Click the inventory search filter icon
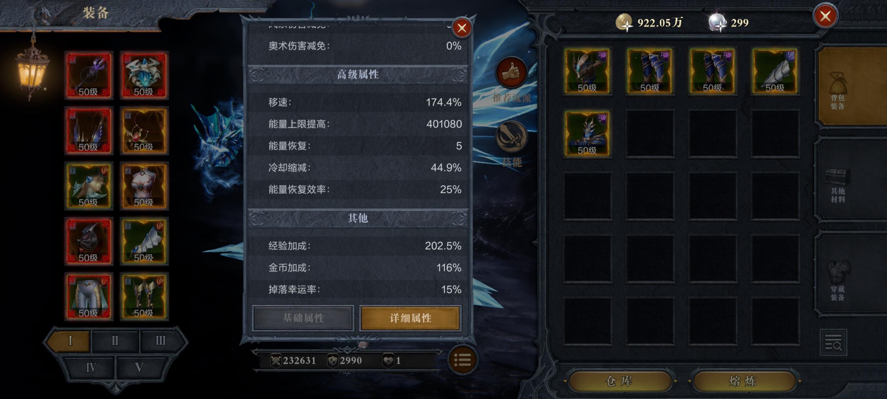 833,343
